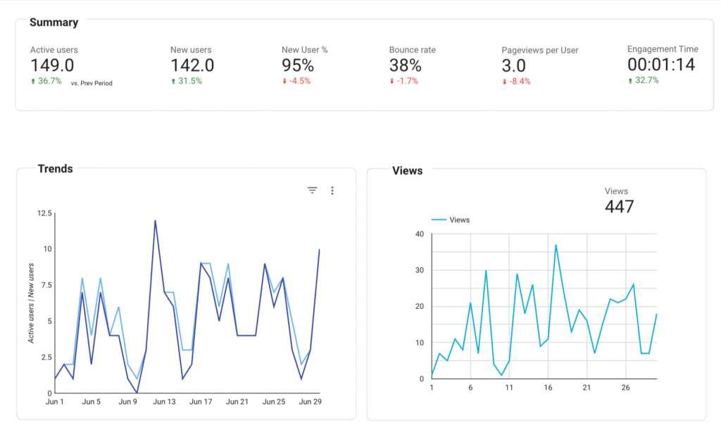Image resolution: width=721 pixels, height=441 pixels.
Task: Click the Jun 13 label on Trends axis
Action: pyautogui.click(x=164, y=402)
